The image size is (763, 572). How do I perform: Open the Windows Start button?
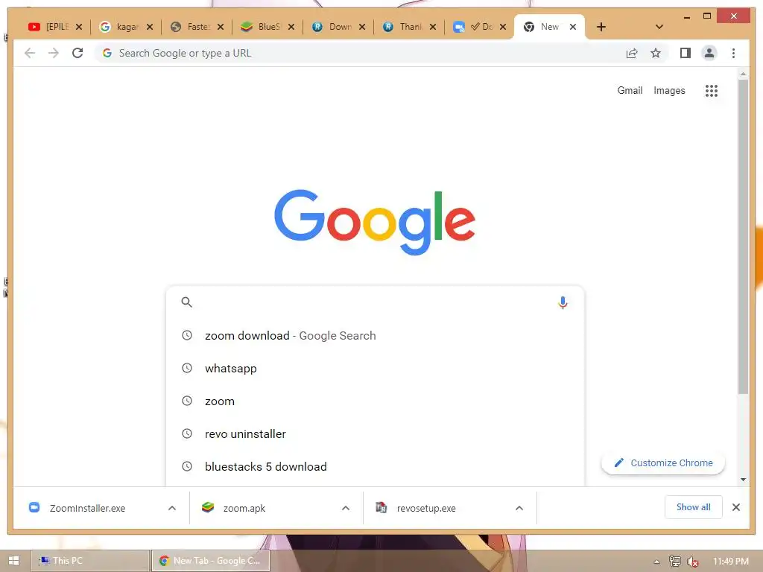[x=13, y=561]
